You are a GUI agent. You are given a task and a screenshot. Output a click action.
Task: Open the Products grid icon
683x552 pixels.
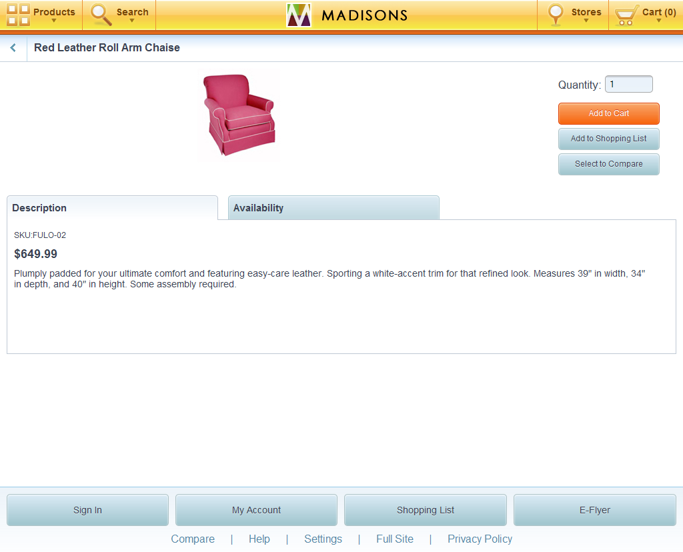pos(18,13)
